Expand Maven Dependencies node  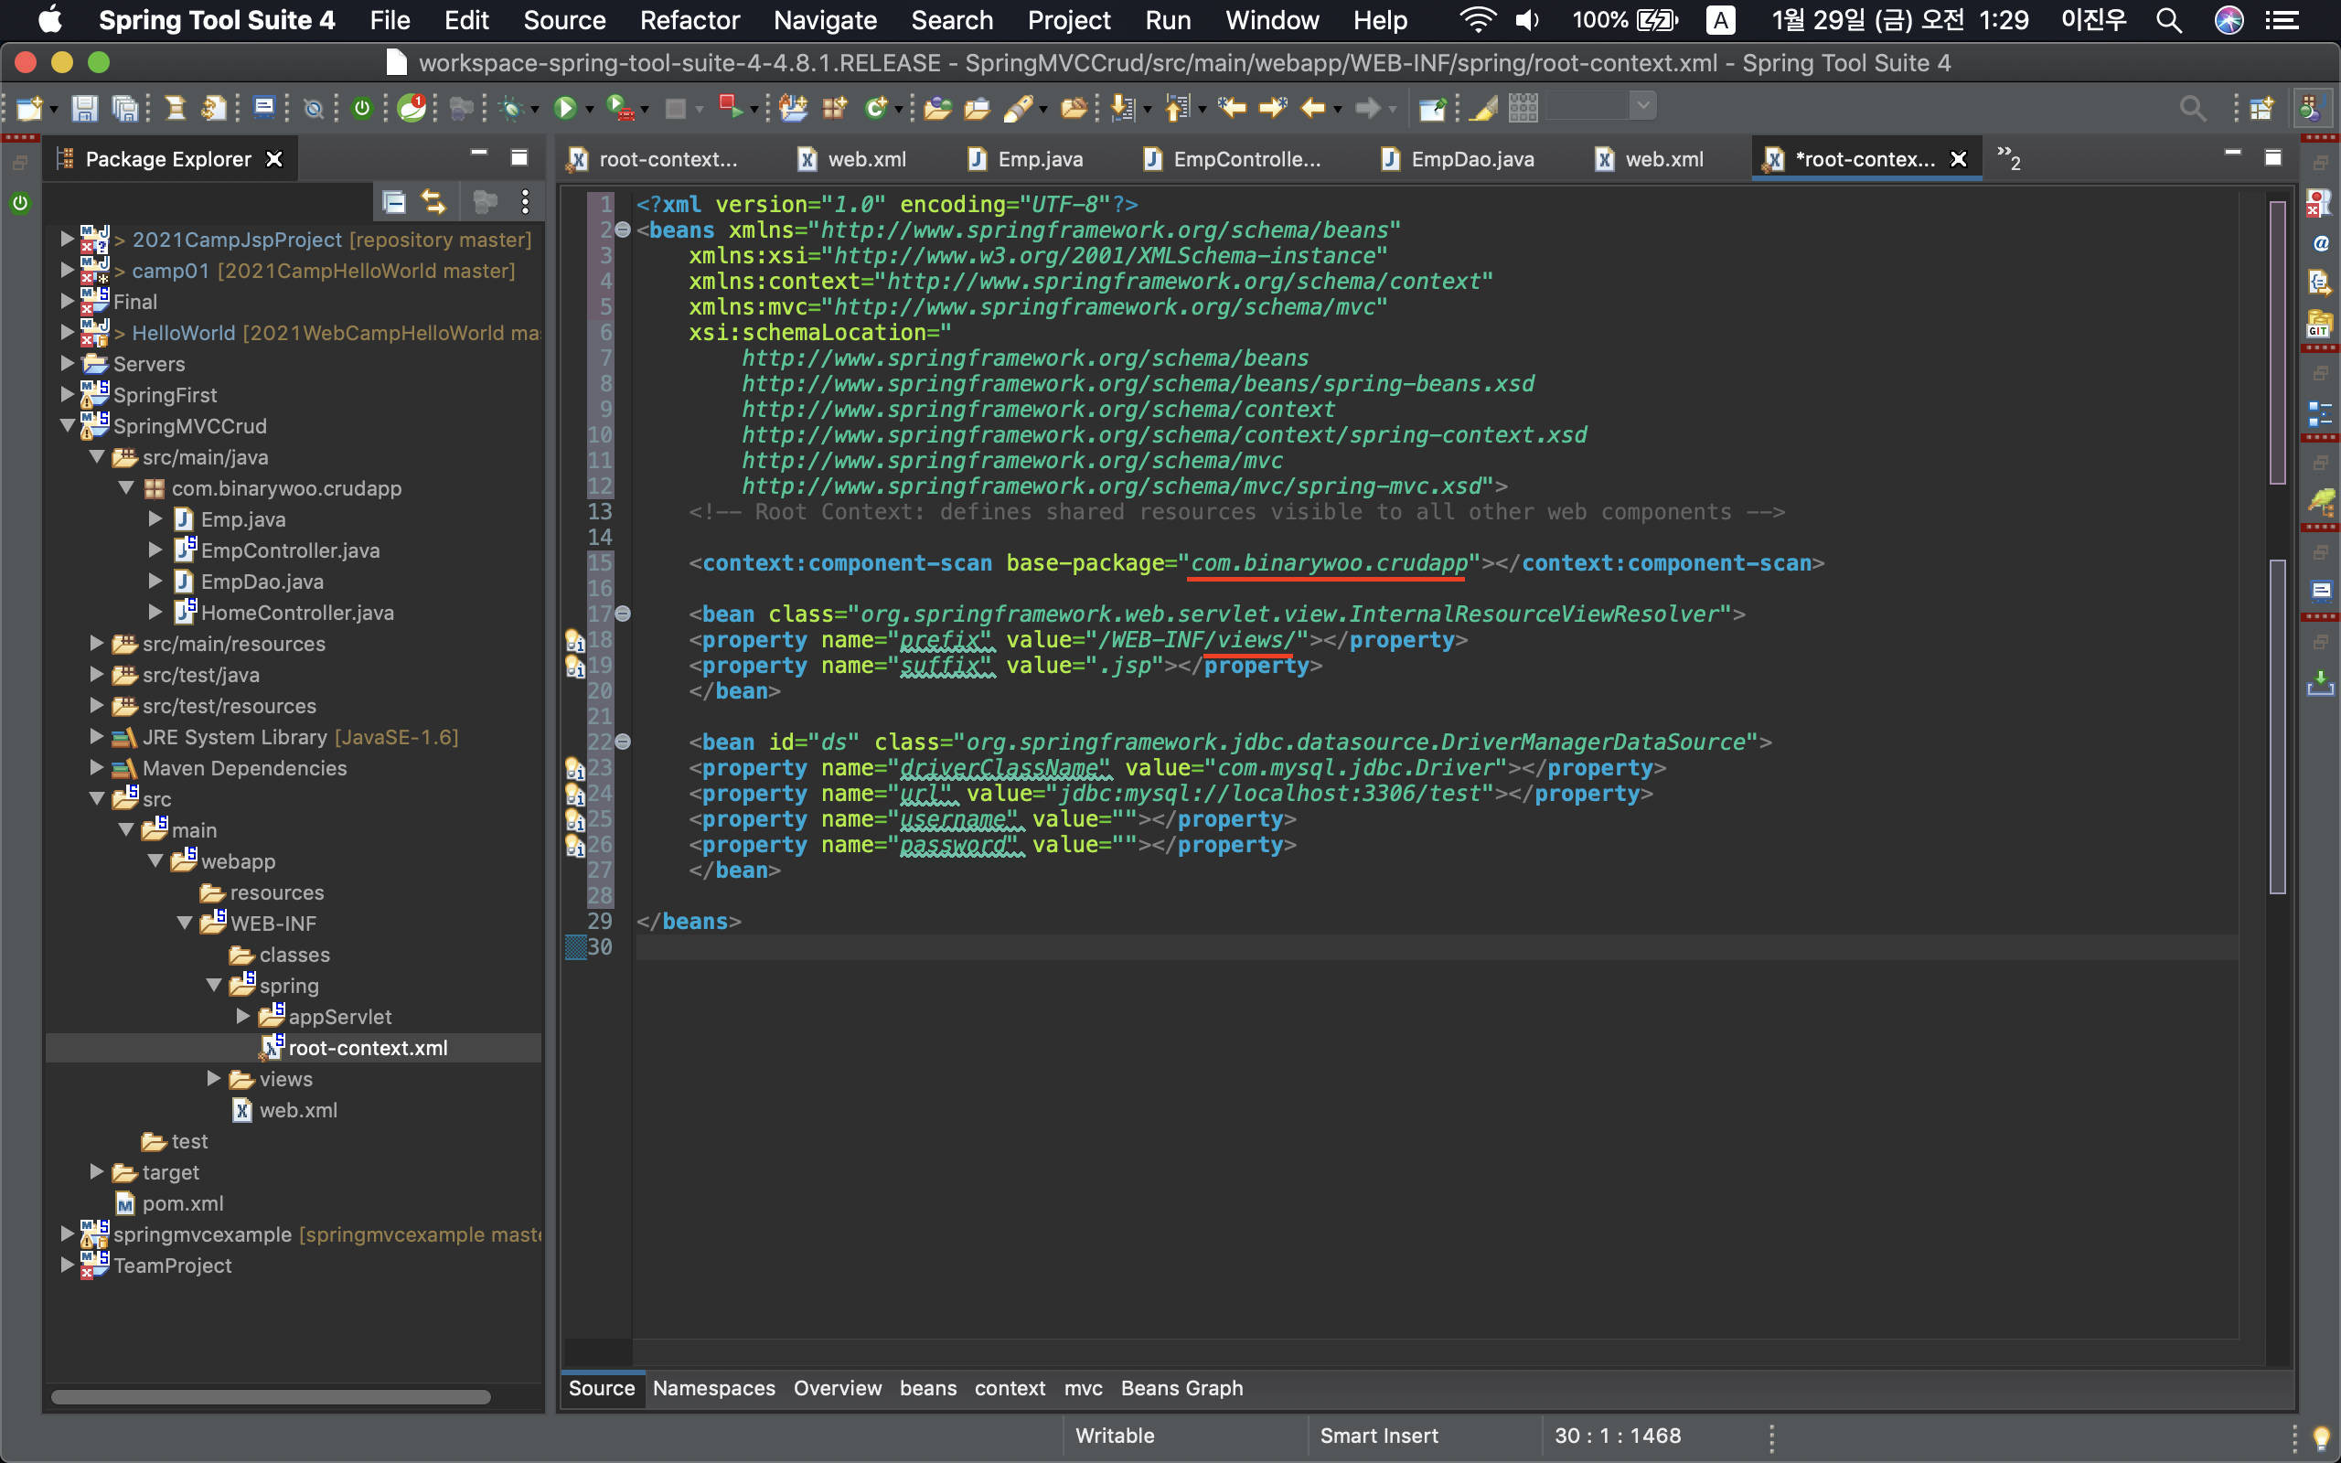pos(96,767)
